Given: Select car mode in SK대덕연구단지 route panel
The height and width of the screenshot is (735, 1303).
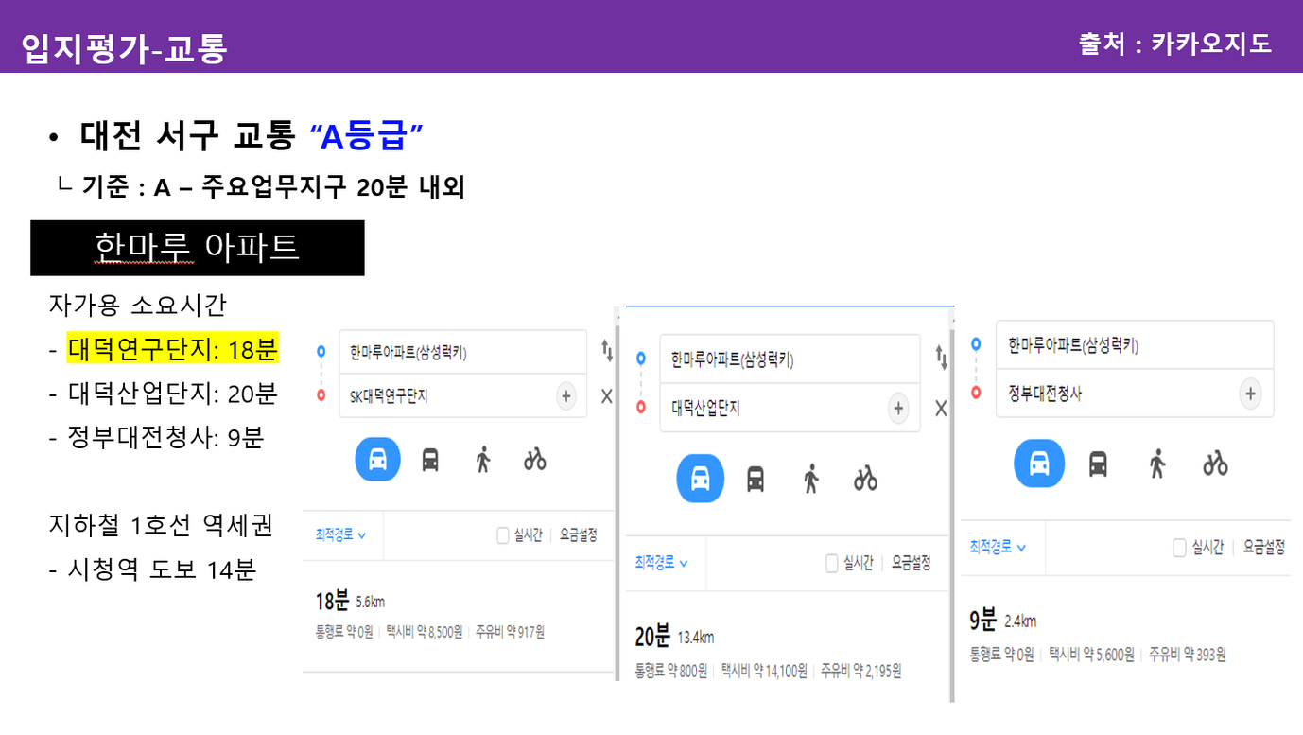Looking at the screenshot, I should click(x=377, y=460).
